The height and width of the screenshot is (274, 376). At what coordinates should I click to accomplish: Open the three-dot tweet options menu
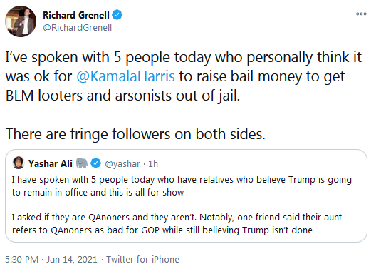(x=361, y=14)
